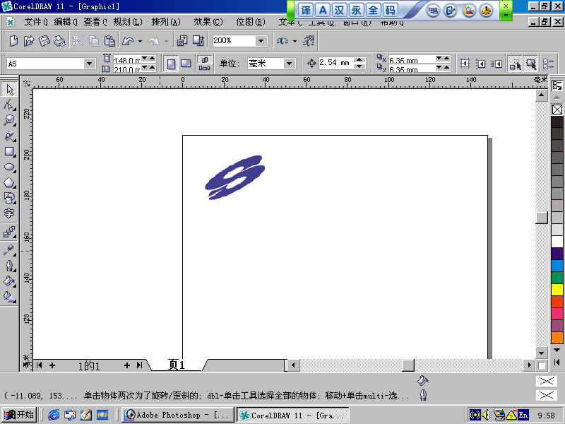Select the Eyedropper tool

pos(9,249)
